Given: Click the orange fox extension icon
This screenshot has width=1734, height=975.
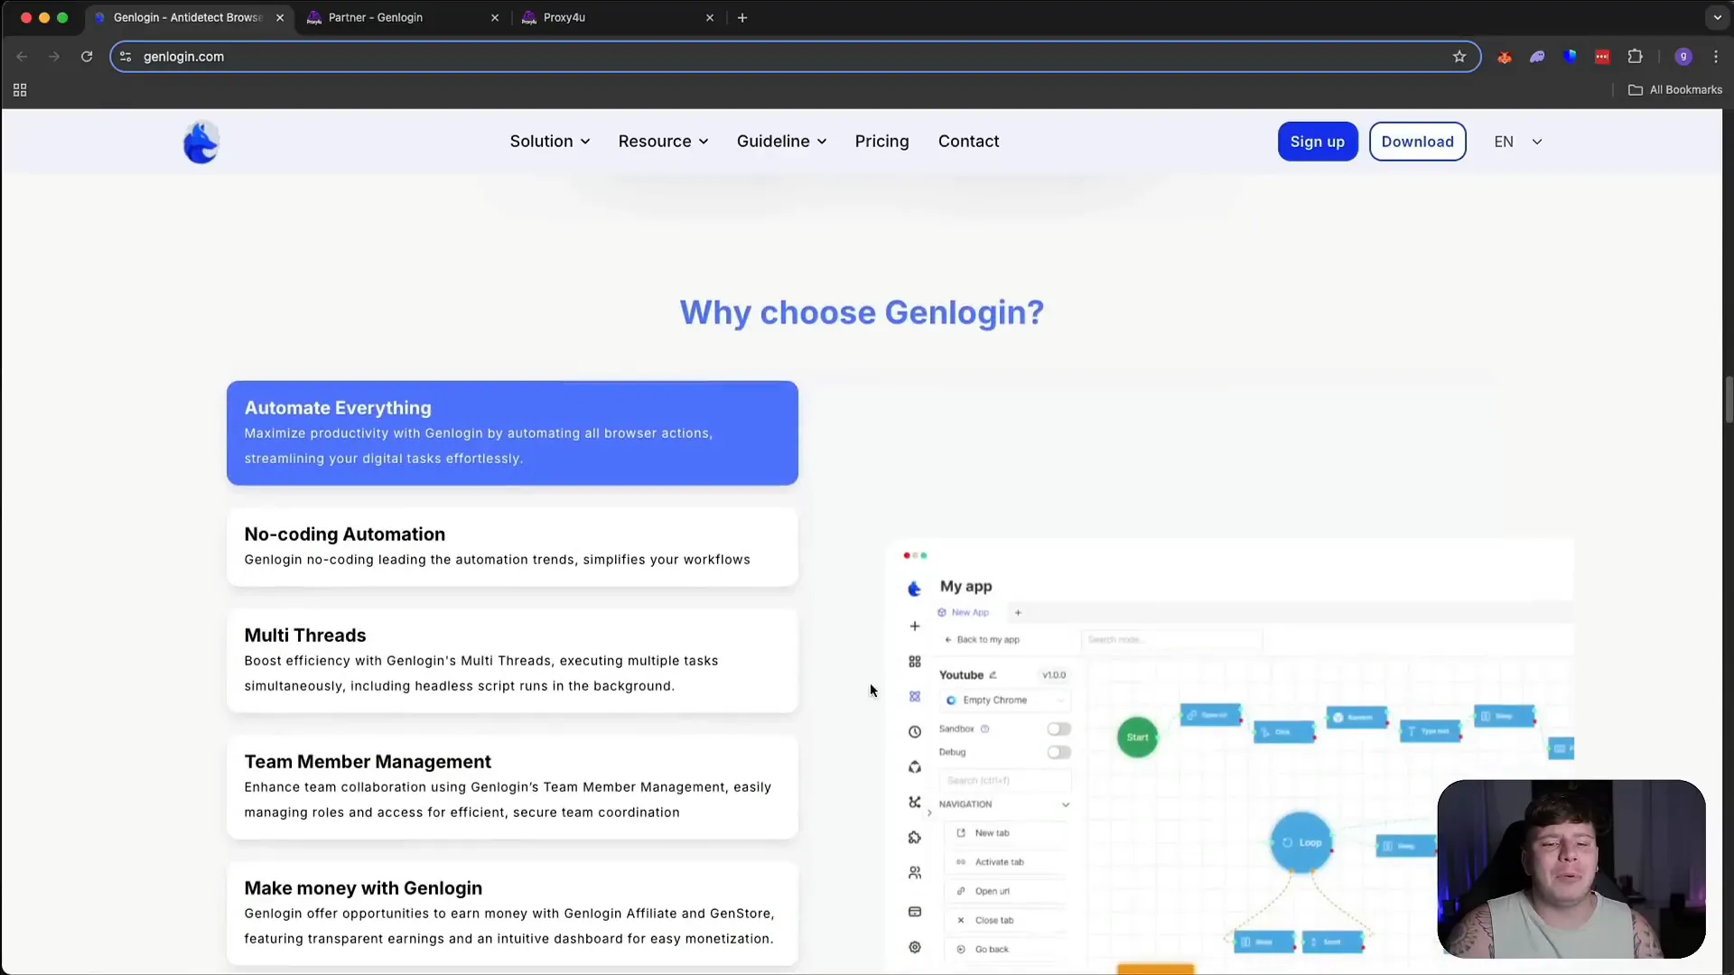Looking at the screenshot, I should pos(1505,56).
